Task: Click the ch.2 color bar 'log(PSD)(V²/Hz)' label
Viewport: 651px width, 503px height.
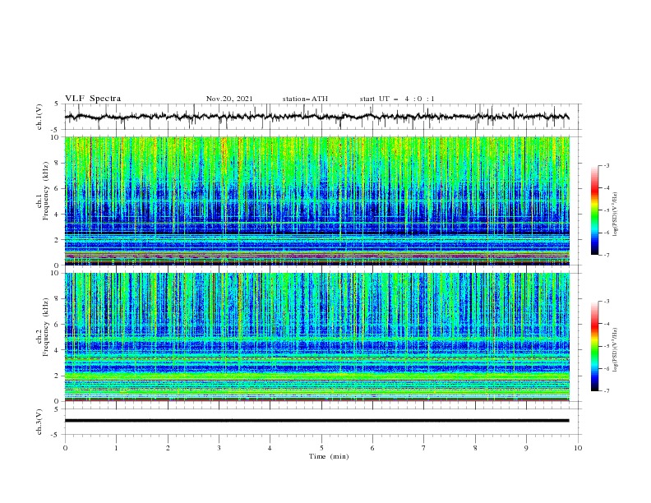Action: pyautogui.click(x=616, y=350)
